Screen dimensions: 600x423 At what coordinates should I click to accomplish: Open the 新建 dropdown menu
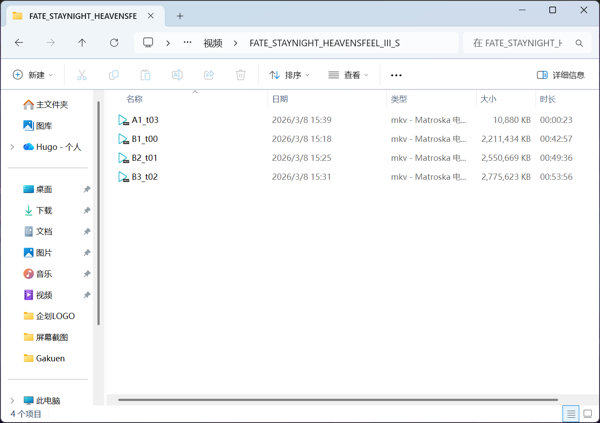click(33, 75)
